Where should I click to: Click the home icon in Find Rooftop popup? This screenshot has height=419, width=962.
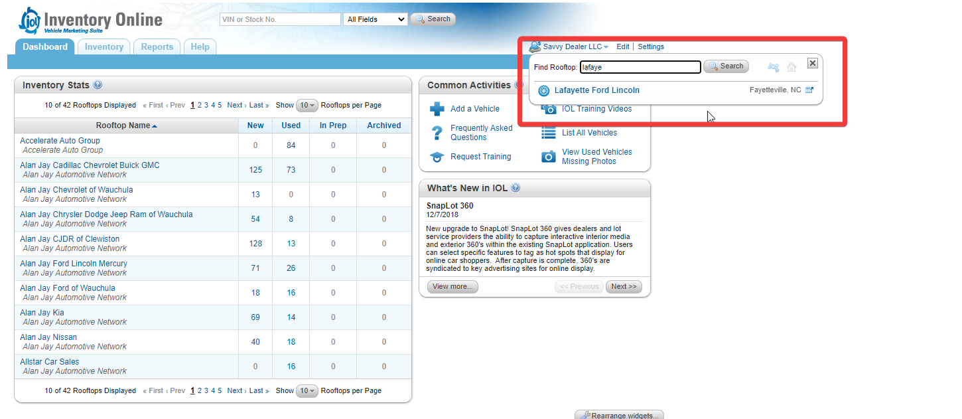[x=791, y=67]
